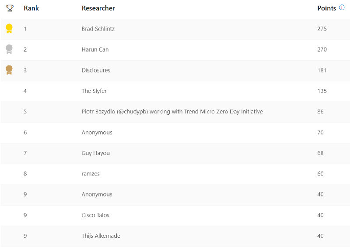Click the Researcher column header
The image size is (350, 247).
click(98, 8)
